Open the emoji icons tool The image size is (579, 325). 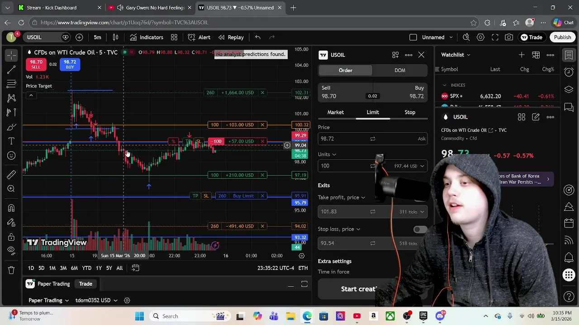pos(11,156)
